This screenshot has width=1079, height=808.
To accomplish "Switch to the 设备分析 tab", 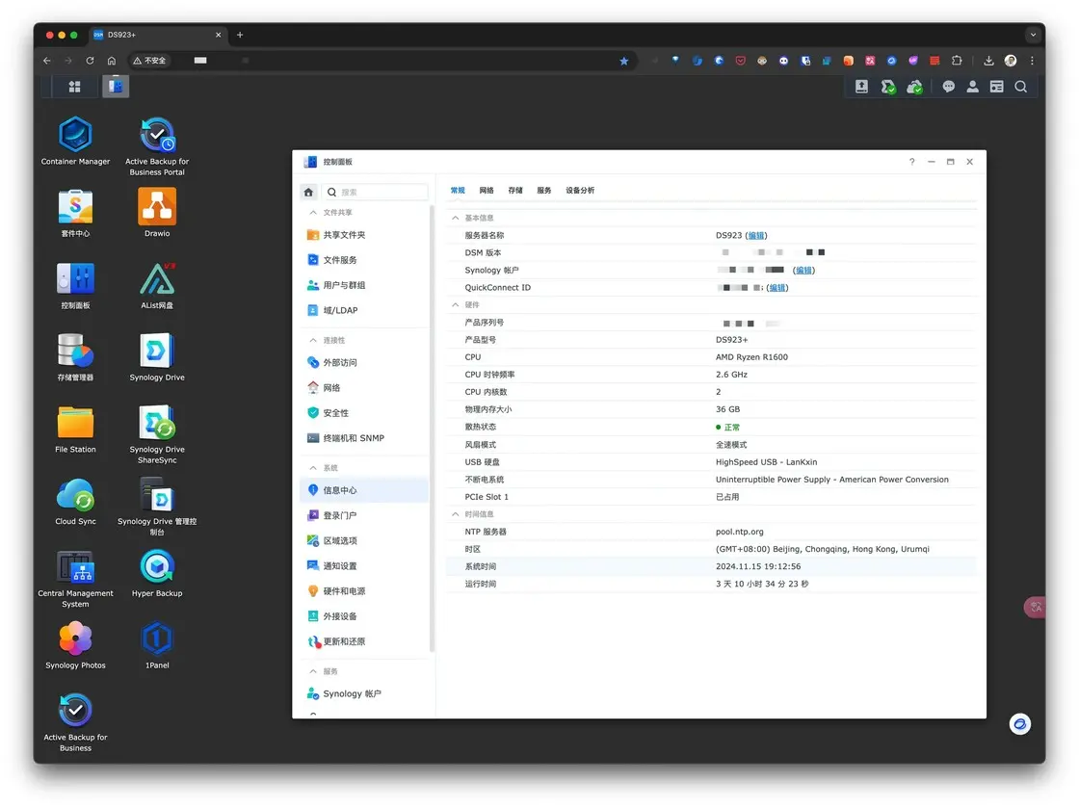I will tap(580, 191).
